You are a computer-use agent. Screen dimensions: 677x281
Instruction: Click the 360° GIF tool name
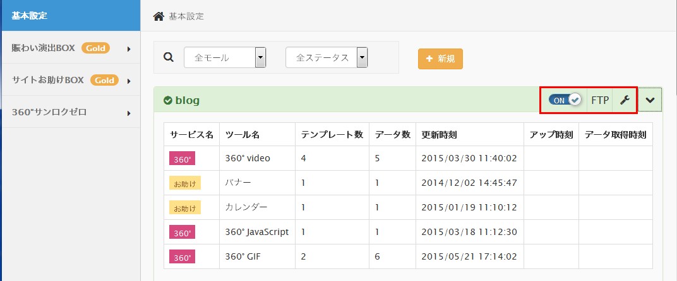pos(243,256)
